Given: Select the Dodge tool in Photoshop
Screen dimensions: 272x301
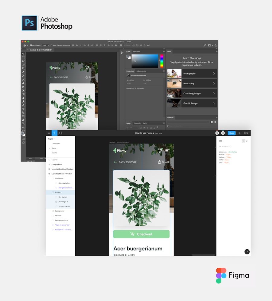Looking at the screenshot, I should (23, 102).
